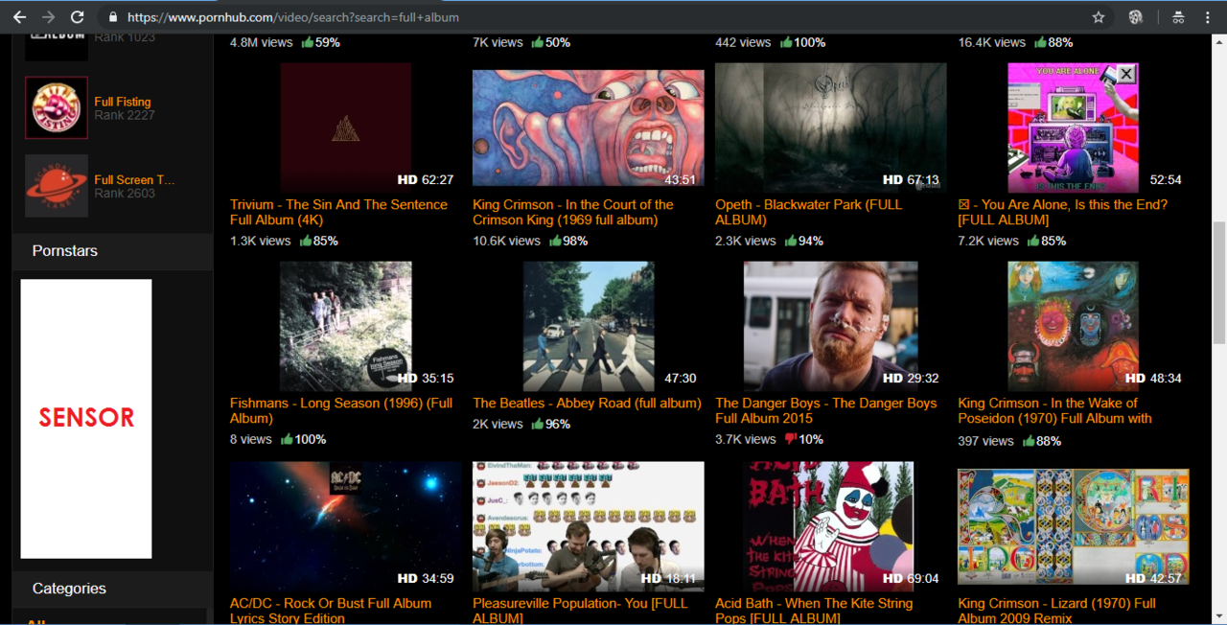Click the incognito icon in the toolbar

pos(1178,17)
